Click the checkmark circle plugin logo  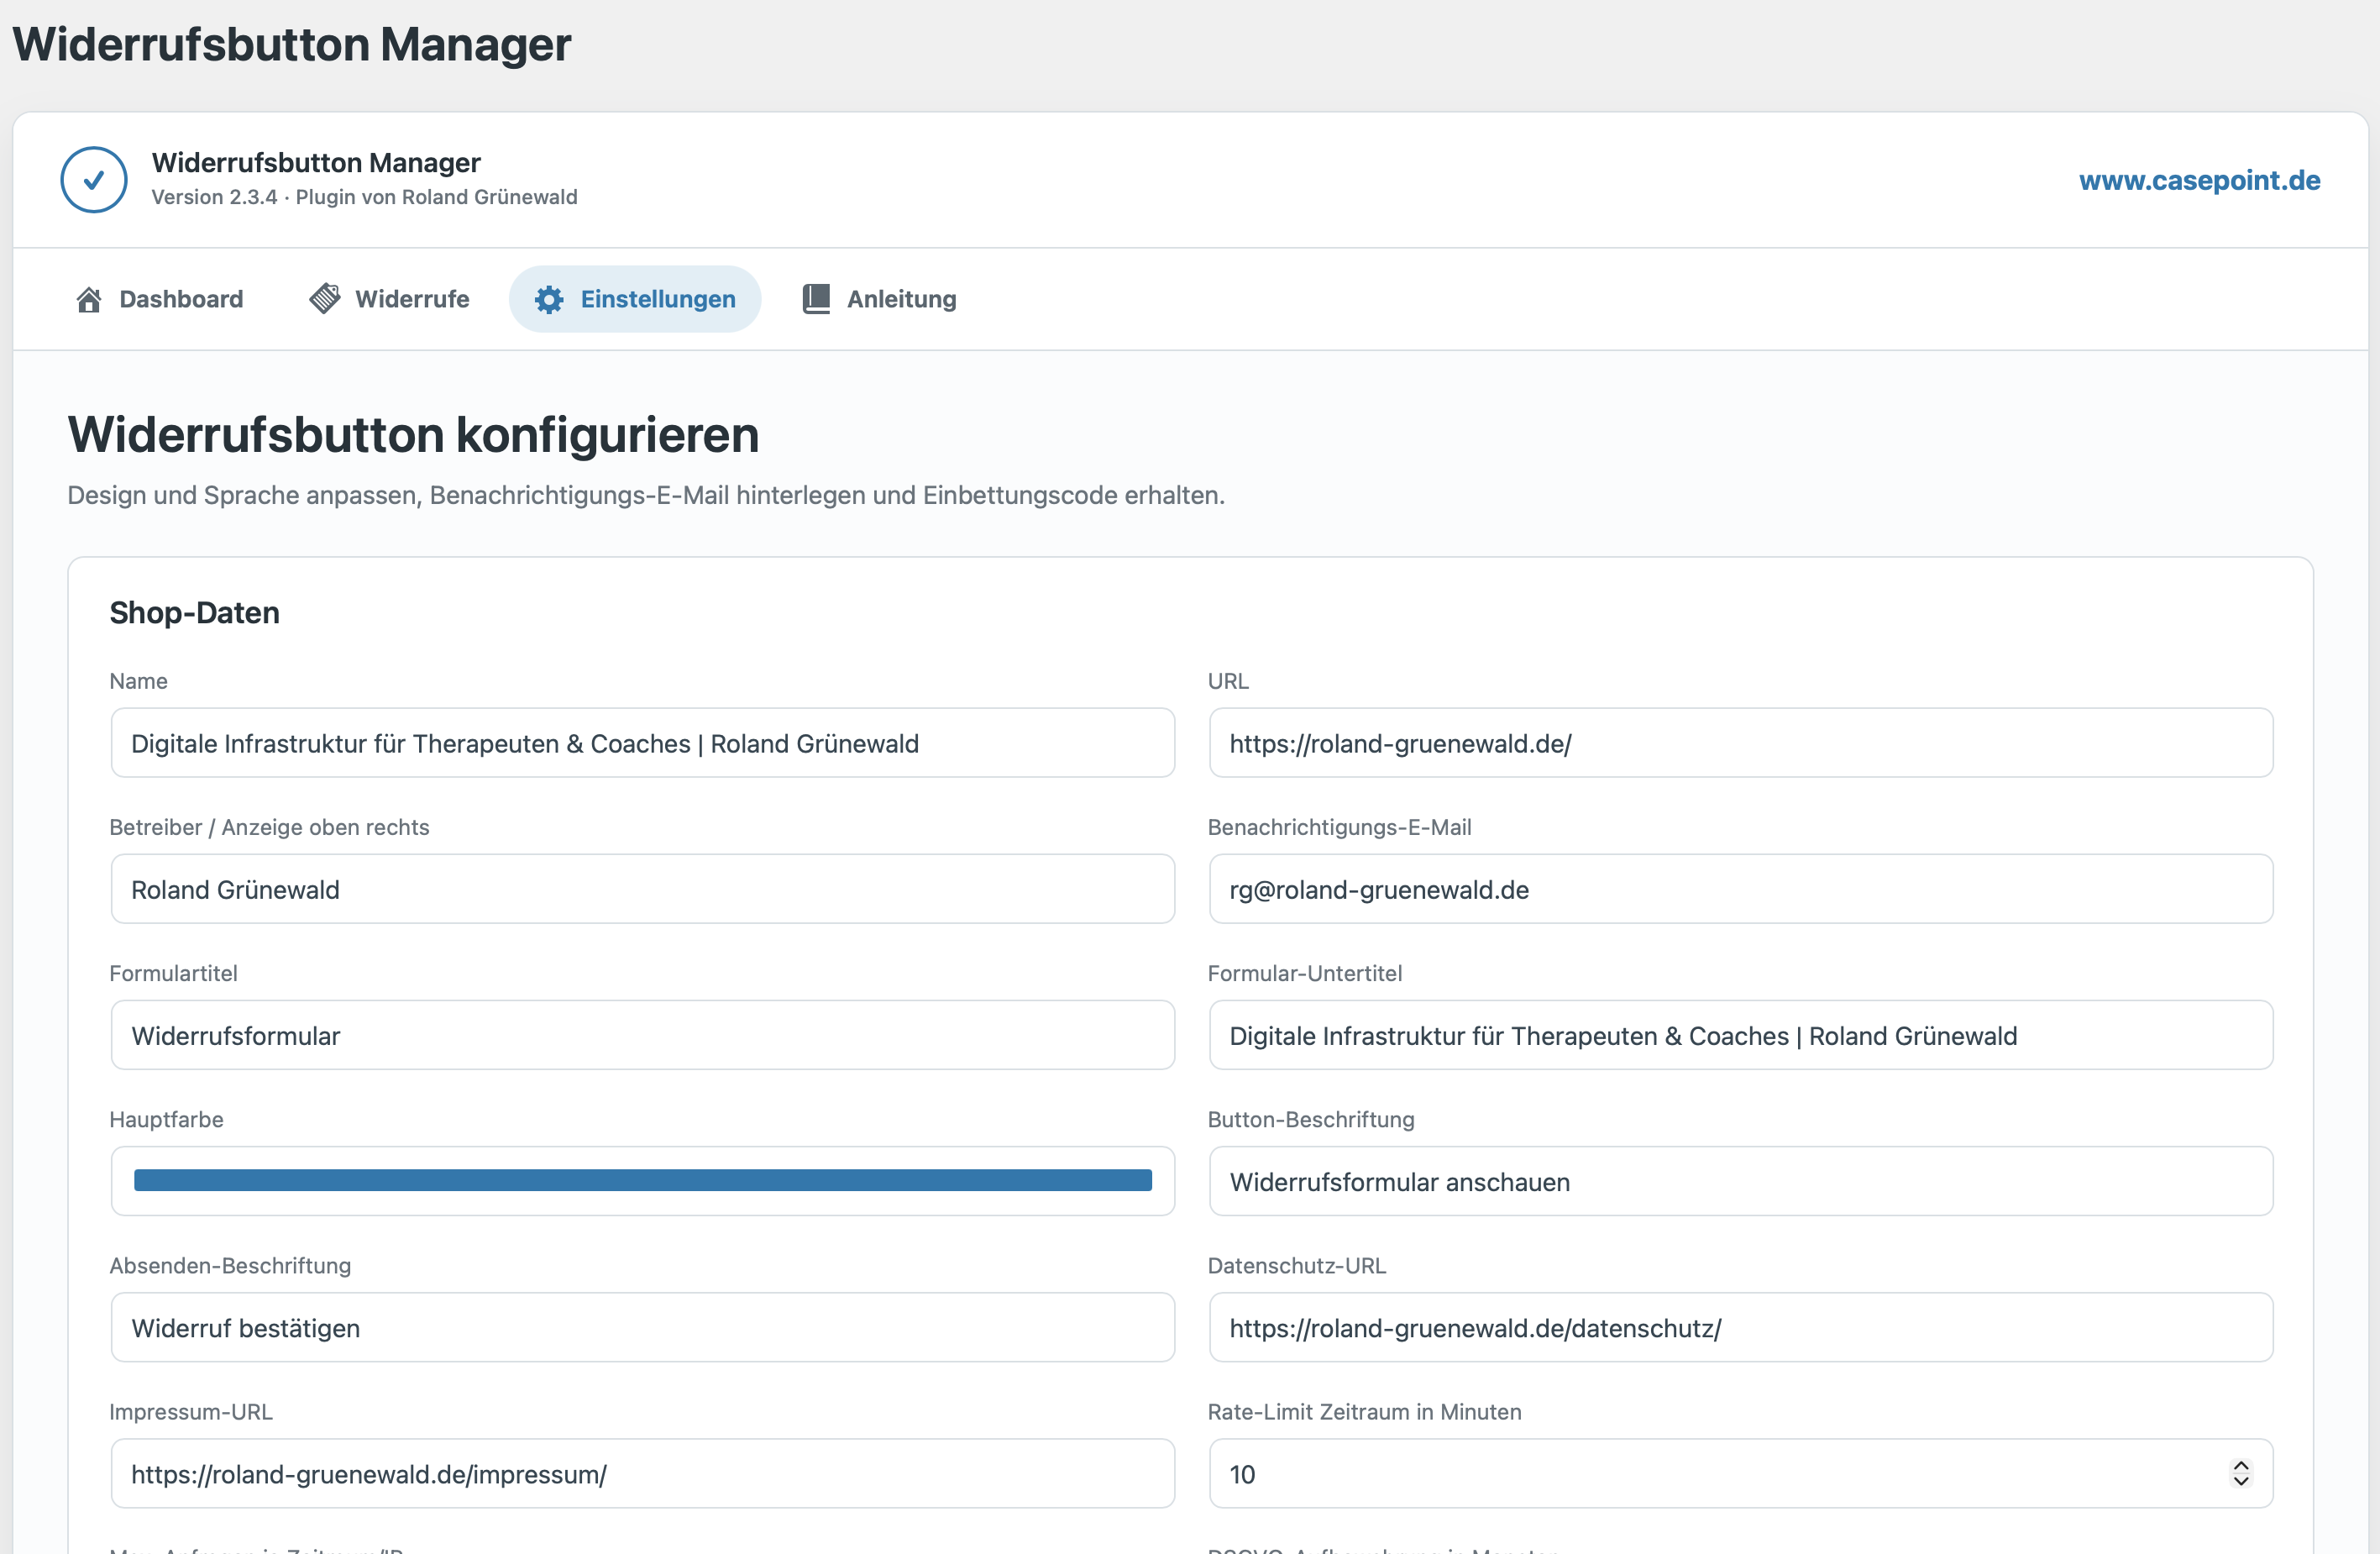click(94, 180)
